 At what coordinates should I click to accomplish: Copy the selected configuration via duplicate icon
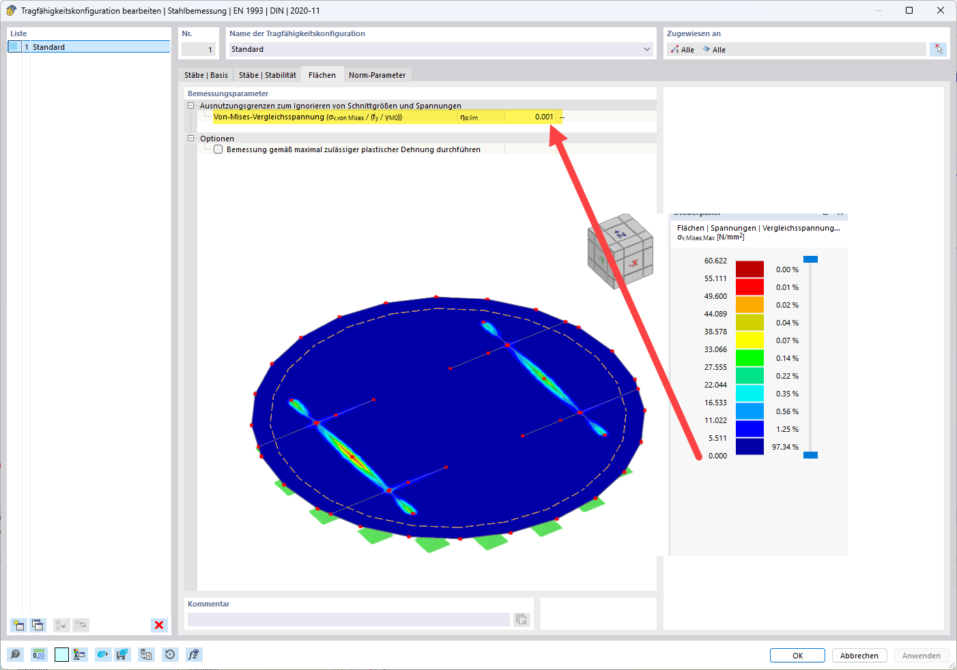tap(38, 625)
